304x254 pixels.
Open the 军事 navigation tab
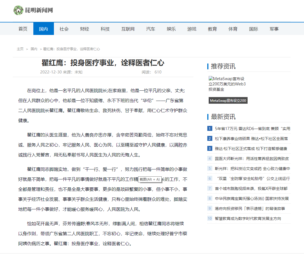[274, 29]
